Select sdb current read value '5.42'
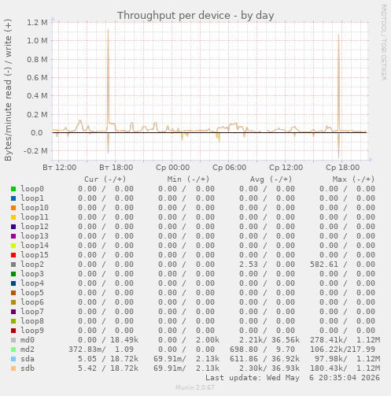This screenshot has height=396, width=391. coord(87,368)
